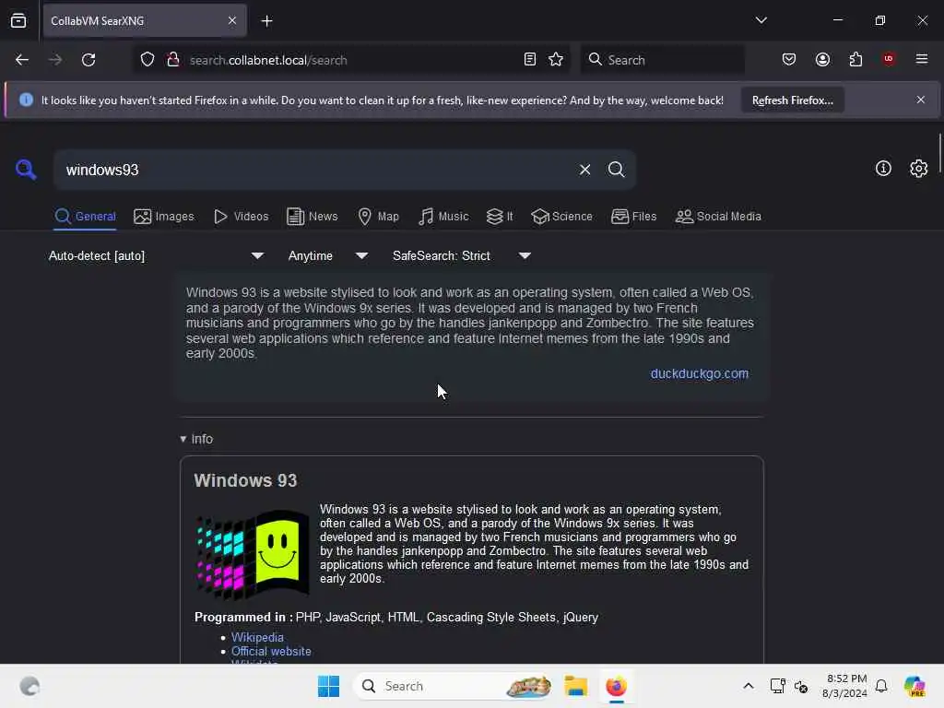
Task: Submit search with magnifier button
Action: [x=616, y=170]
